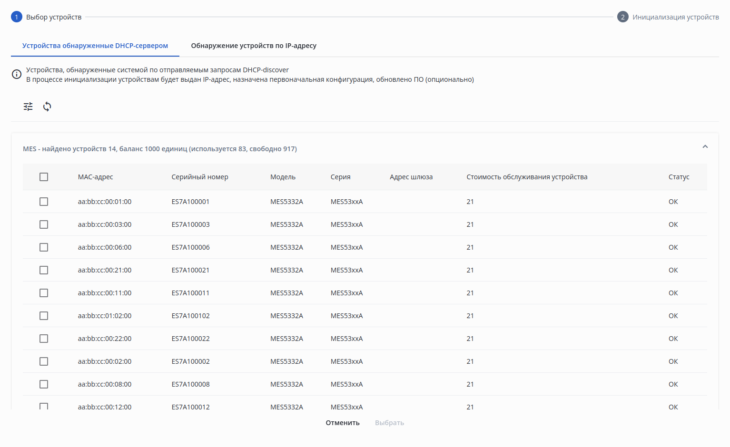Check the row for serial ES7A100008
730x447 pixels.
(x=44, y=384)
